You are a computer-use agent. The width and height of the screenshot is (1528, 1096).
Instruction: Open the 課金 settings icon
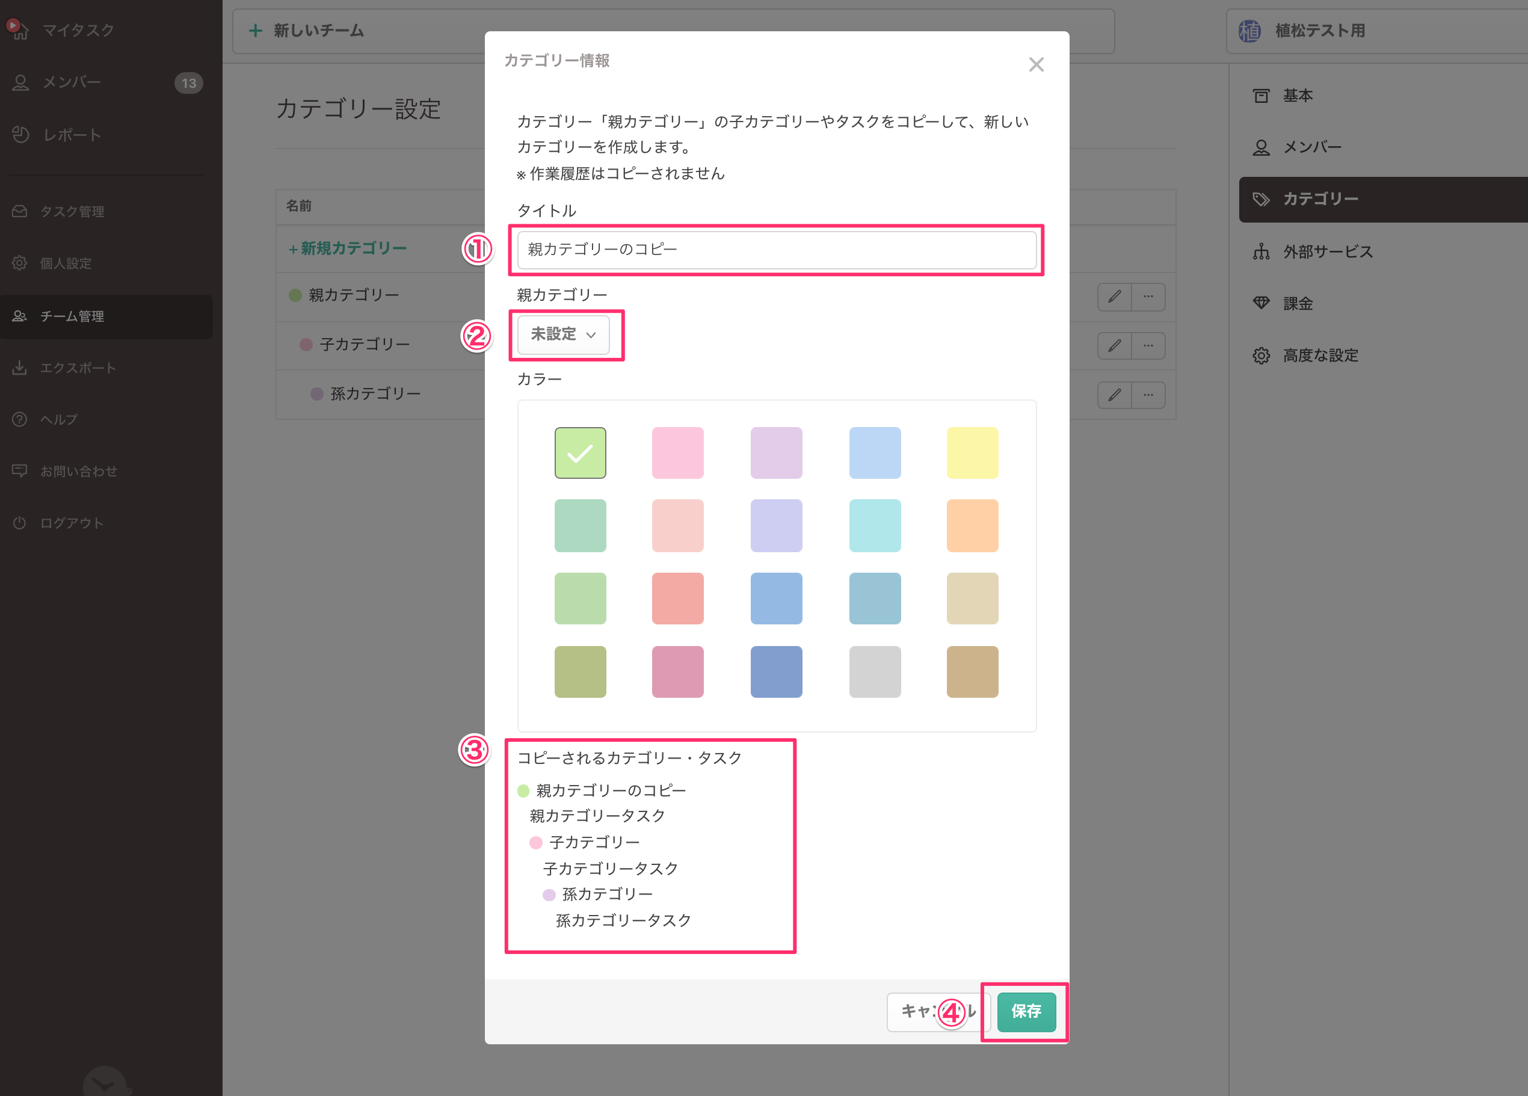tap(1298, 303)
